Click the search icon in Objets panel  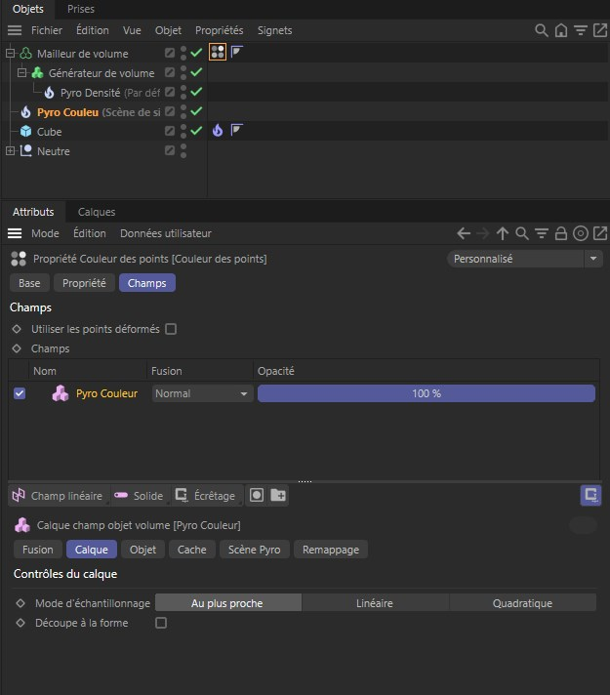tap(541, 30)
